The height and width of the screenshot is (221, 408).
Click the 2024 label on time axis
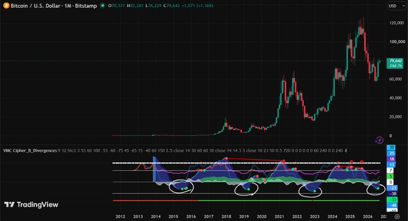click(x=332, y=216)
